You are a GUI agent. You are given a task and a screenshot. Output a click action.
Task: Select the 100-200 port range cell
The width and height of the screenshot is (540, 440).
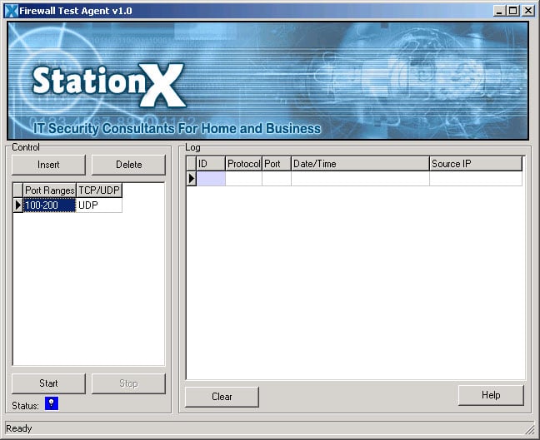pos(49,205)
